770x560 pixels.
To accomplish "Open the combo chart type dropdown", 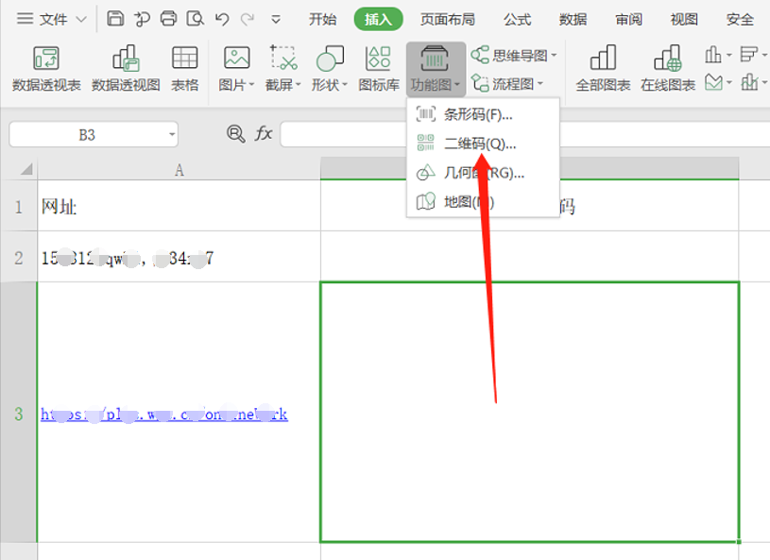I will [753, 82].
